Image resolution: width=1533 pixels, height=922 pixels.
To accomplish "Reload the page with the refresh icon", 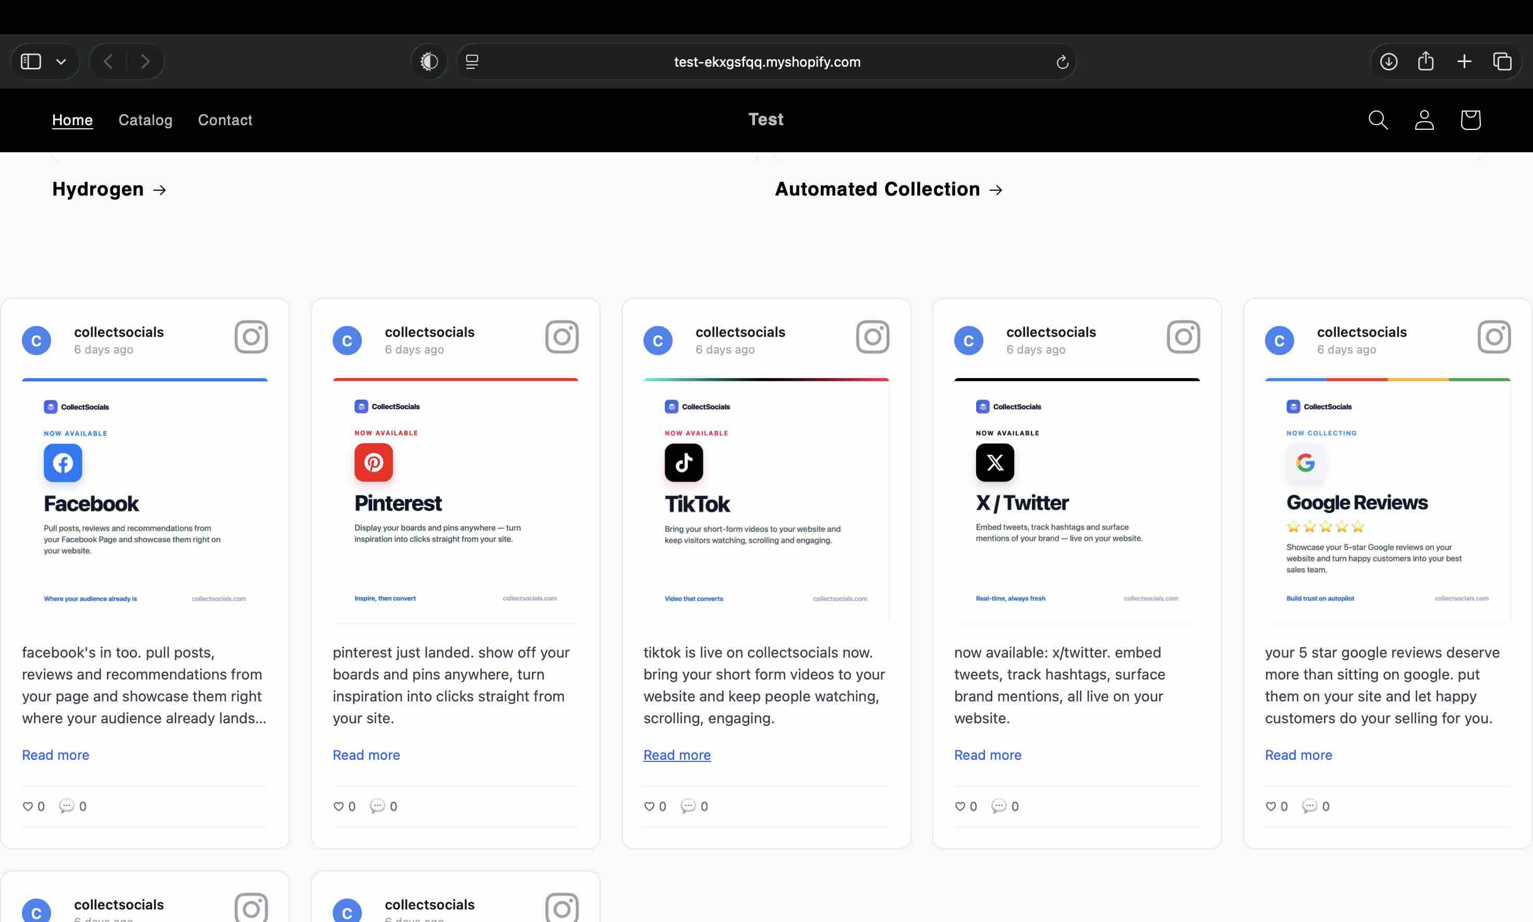I will [x=1062, y=62].
